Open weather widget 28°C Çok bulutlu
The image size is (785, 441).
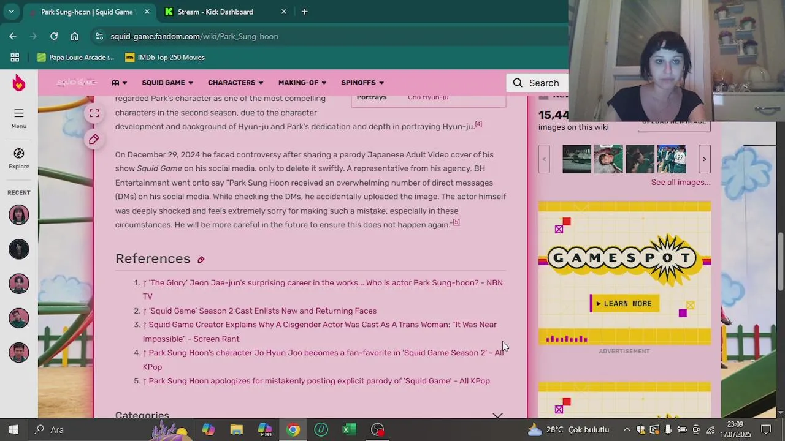[569, 430]
